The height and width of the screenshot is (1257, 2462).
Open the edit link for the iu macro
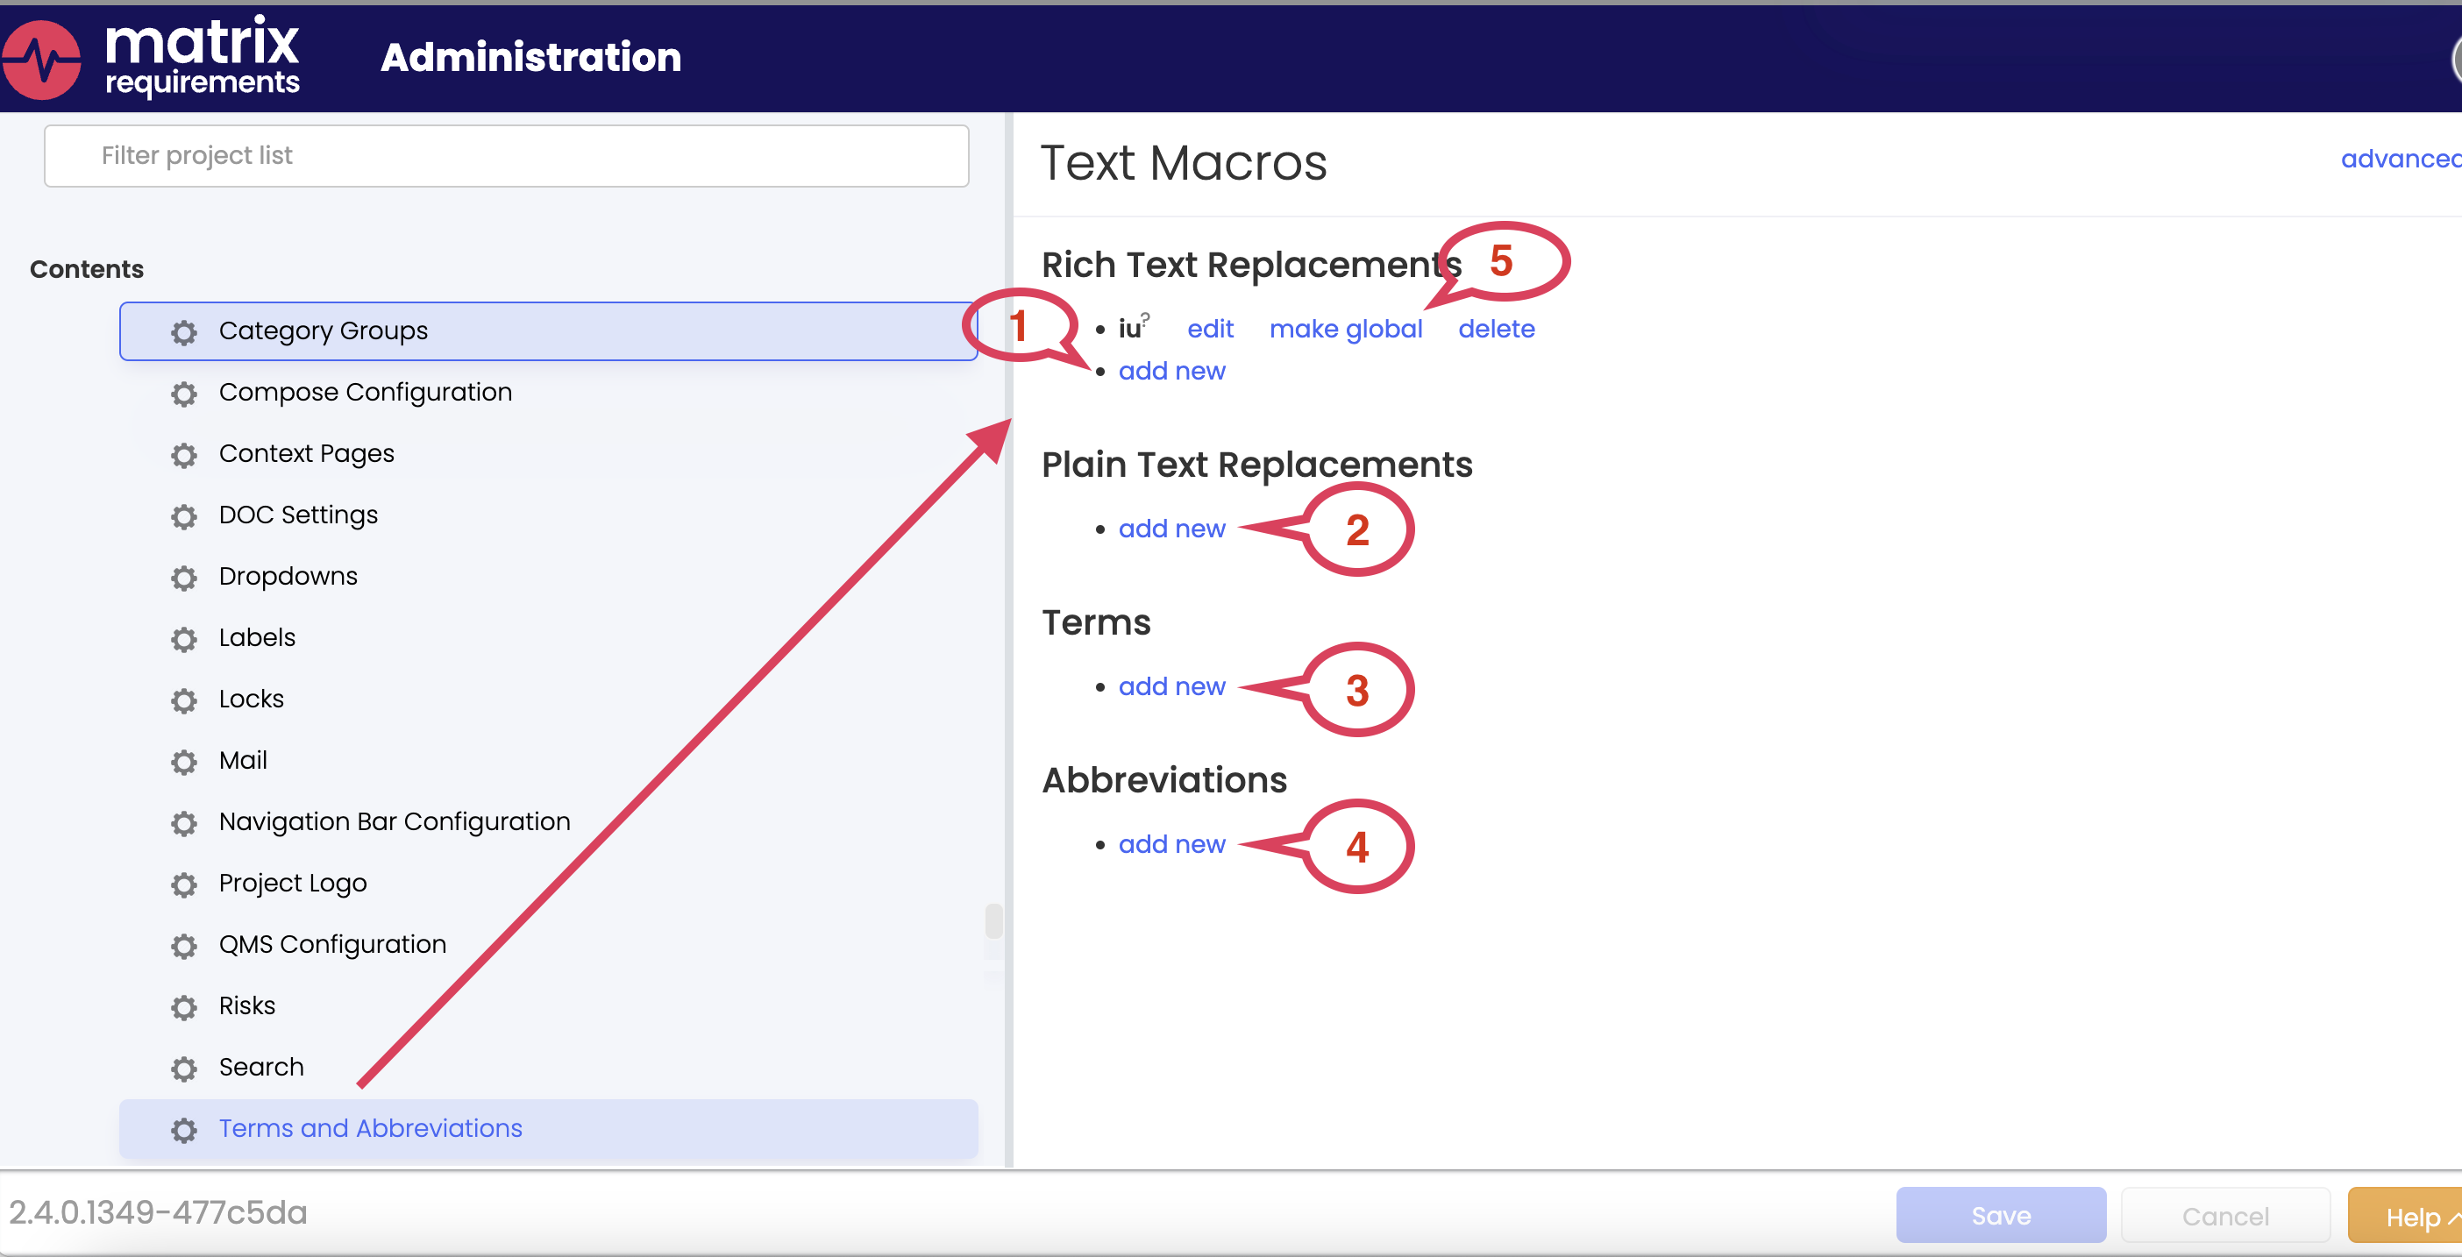click(1209, 329)
